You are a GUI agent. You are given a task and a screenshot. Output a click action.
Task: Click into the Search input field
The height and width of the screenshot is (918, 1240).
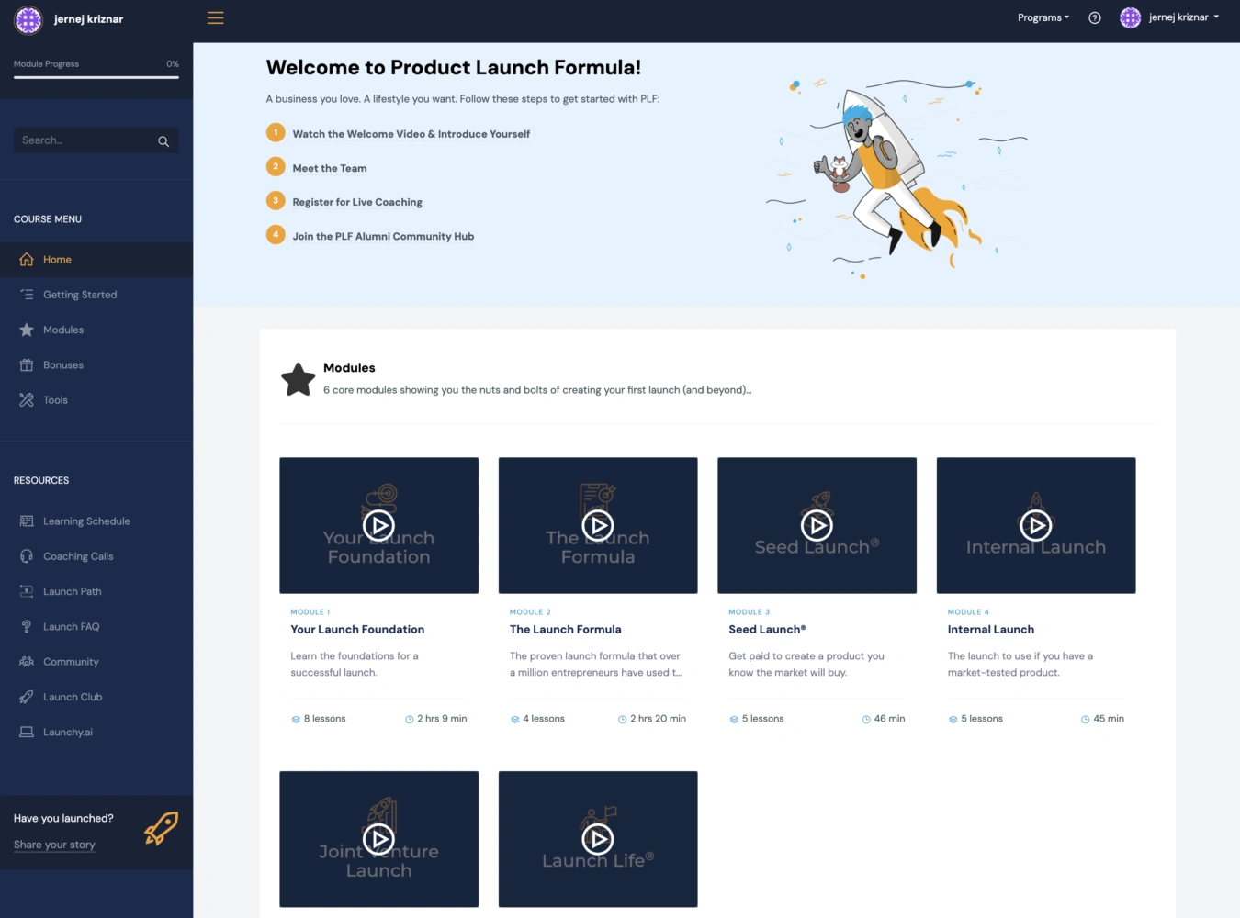[x=85, y=140]
